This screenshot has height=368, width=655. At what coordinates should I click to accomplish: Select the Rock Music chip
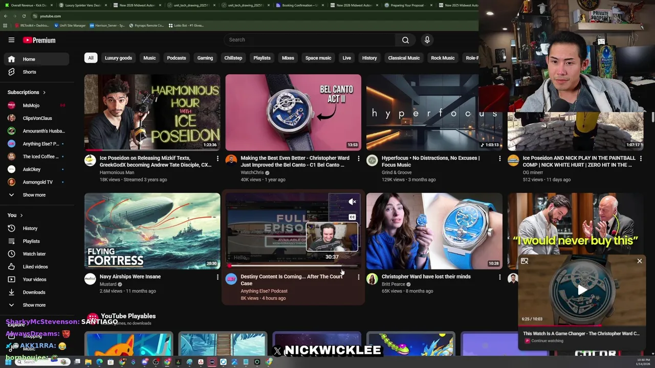pyautogui.click(x=443, y=58)
